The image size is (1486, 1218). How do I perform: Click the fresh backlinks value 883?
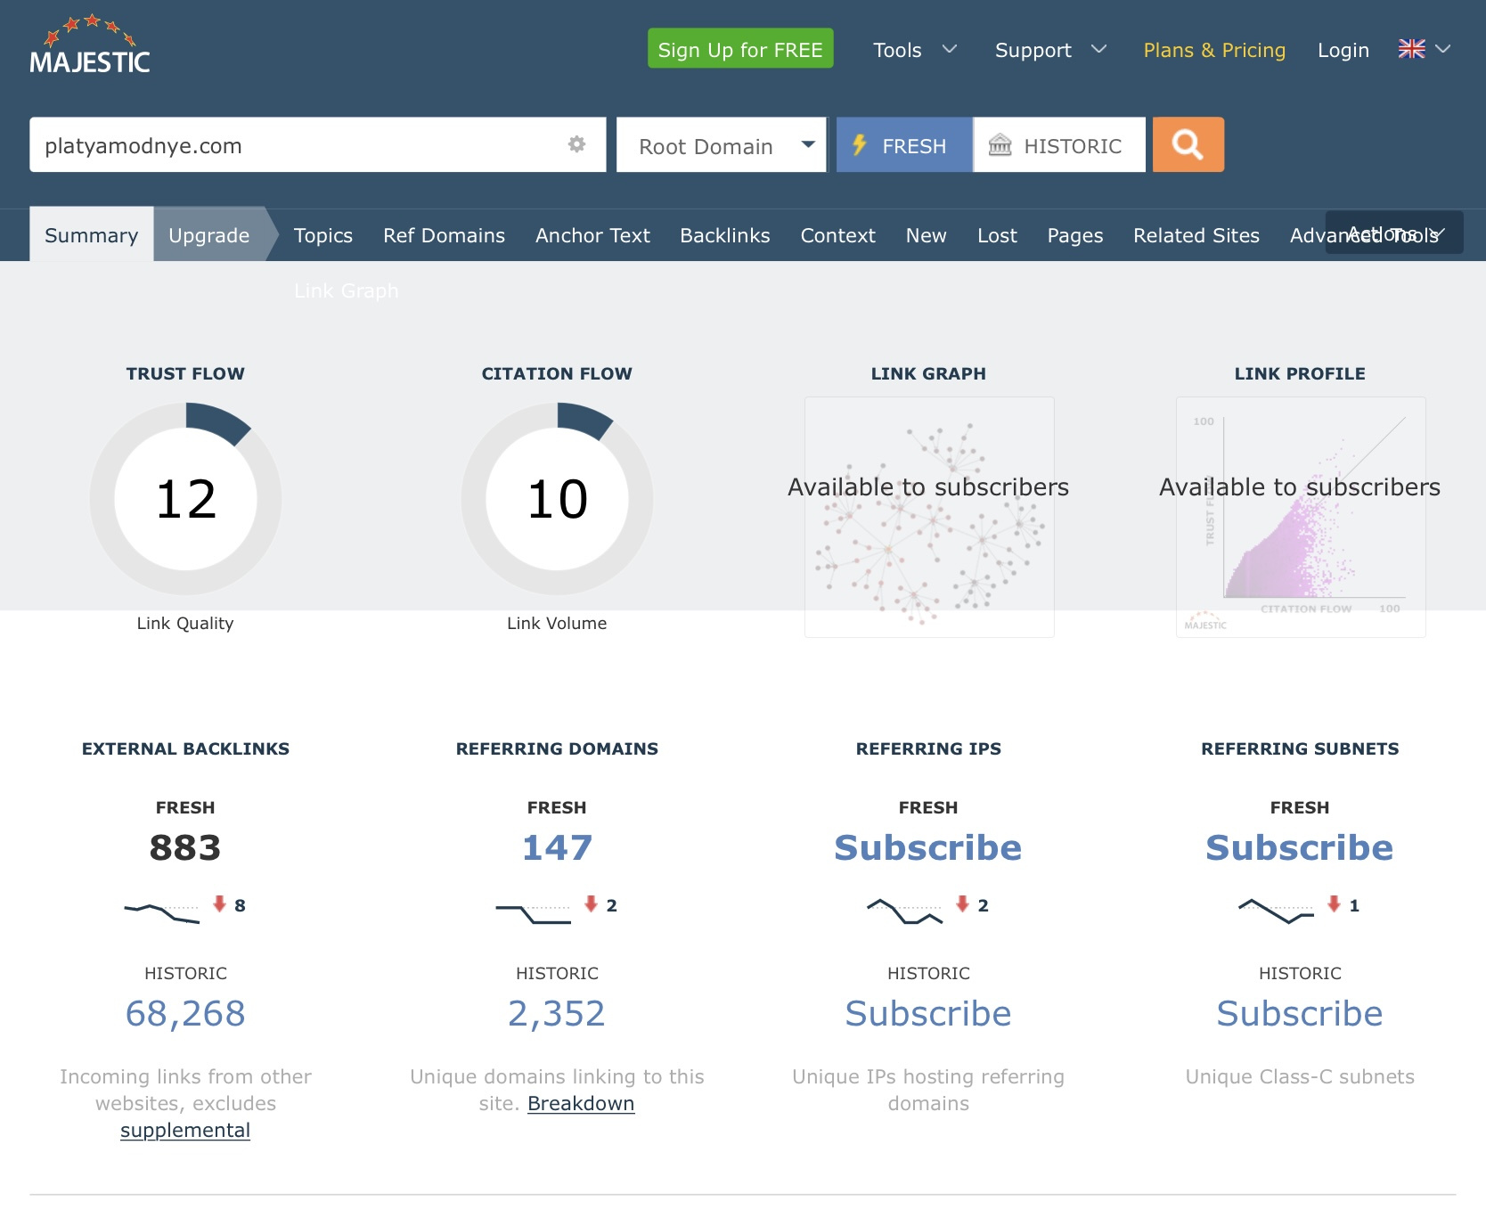point(185,847)
